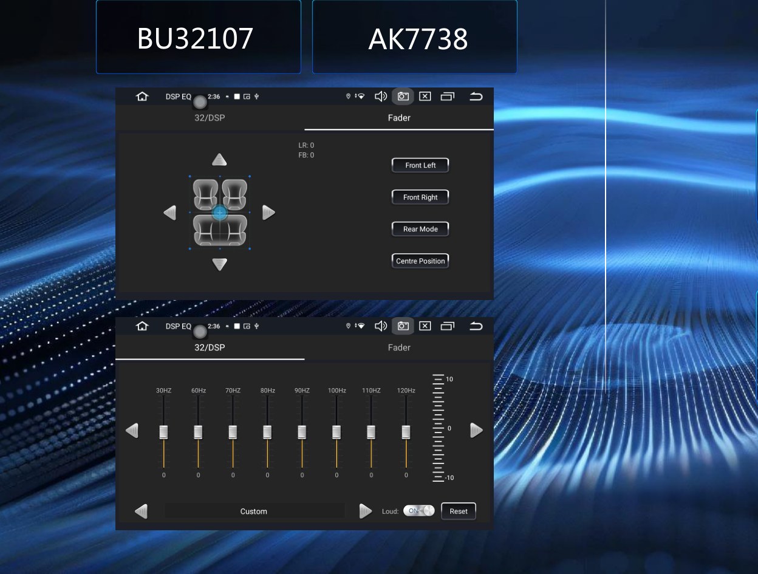
Task: Click the DSP EQ title in Fader panel
Action: point(179,97)
